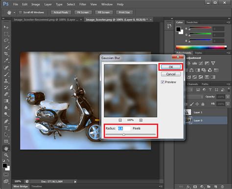This screenshot has height=189, width=232.
Task: Switch to Styles tab
Action: coord(198,53)
